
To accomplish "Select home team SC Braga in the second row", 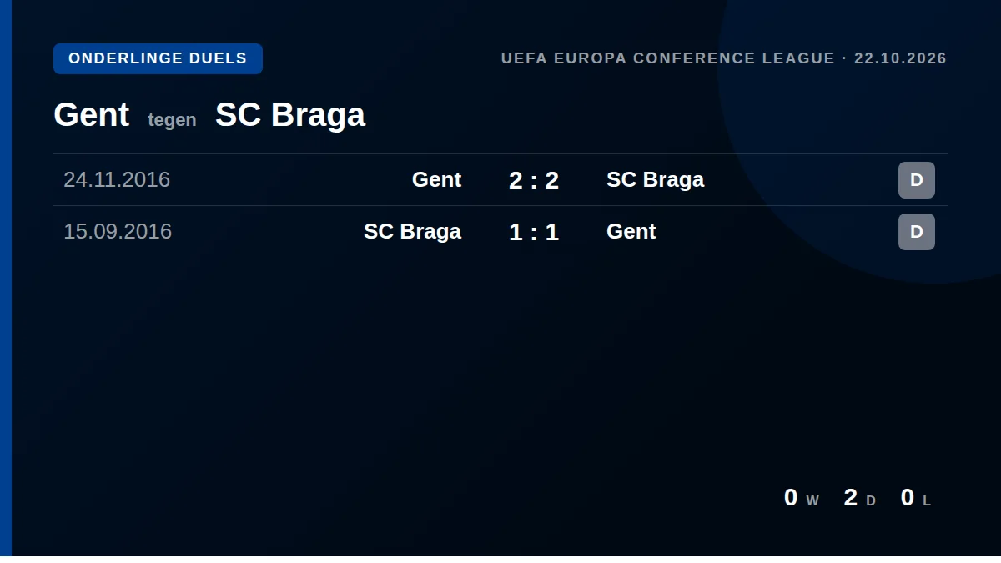I will coord(412,232).
